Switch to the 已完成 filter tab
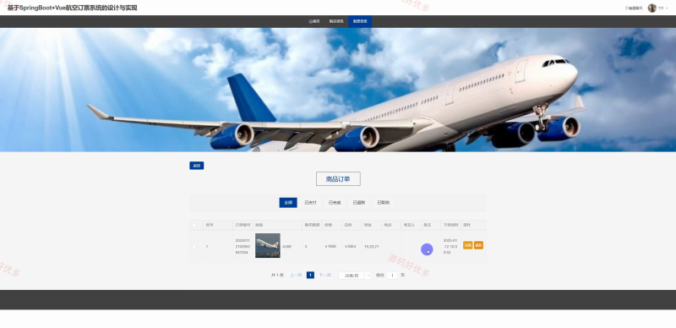Image resolution: width=676 pixels, height=328 pixels. [335, 202]
